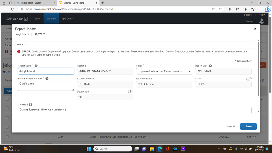Open the Help dropdown

click(x=262, y=15)
